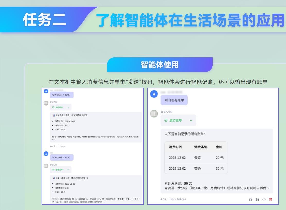Click the user avatar beside 列出现有账单
This screenshot has height=210, width=286.
tap(154, 94)
